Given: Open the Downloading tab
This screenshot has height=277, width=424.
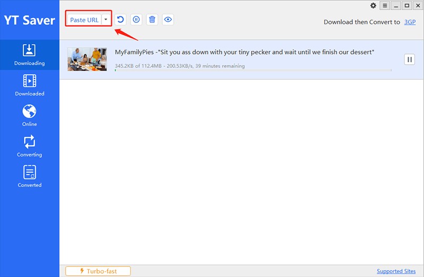Looking at the screenshot, I should click(x=30, y=55).
